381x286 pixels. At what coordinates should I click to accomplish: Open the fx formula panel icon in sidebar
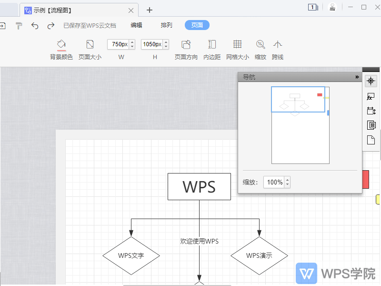click(371, 97)
